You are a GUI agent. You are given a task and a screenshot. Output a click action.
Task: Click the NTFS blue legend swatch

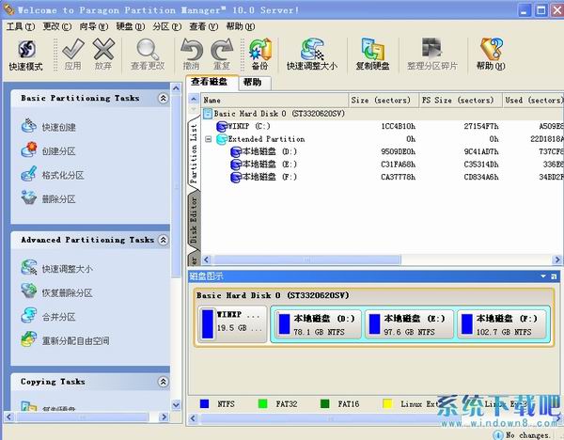[204, 403]
